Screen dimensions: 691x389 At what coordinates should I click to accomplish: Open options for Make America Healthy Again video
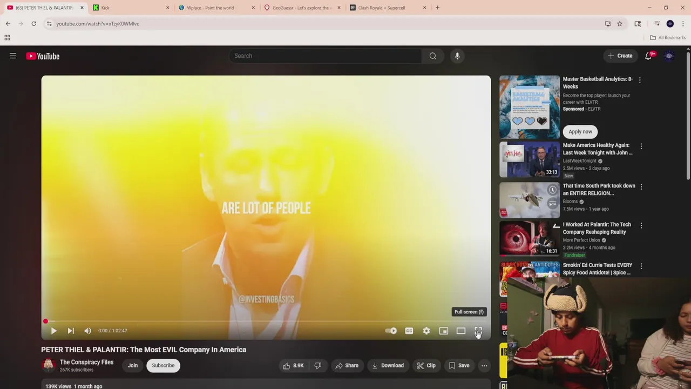pos(641,146)
